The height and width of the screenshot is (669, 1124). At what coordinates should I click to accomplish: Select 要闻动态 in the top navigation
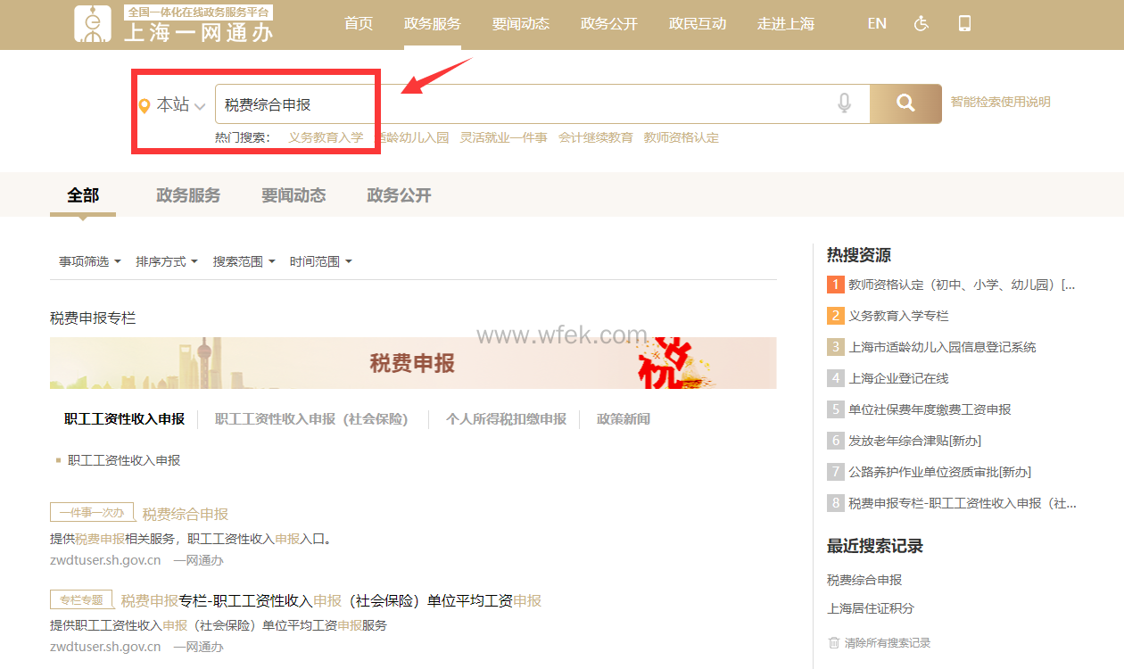coord(520,24)
